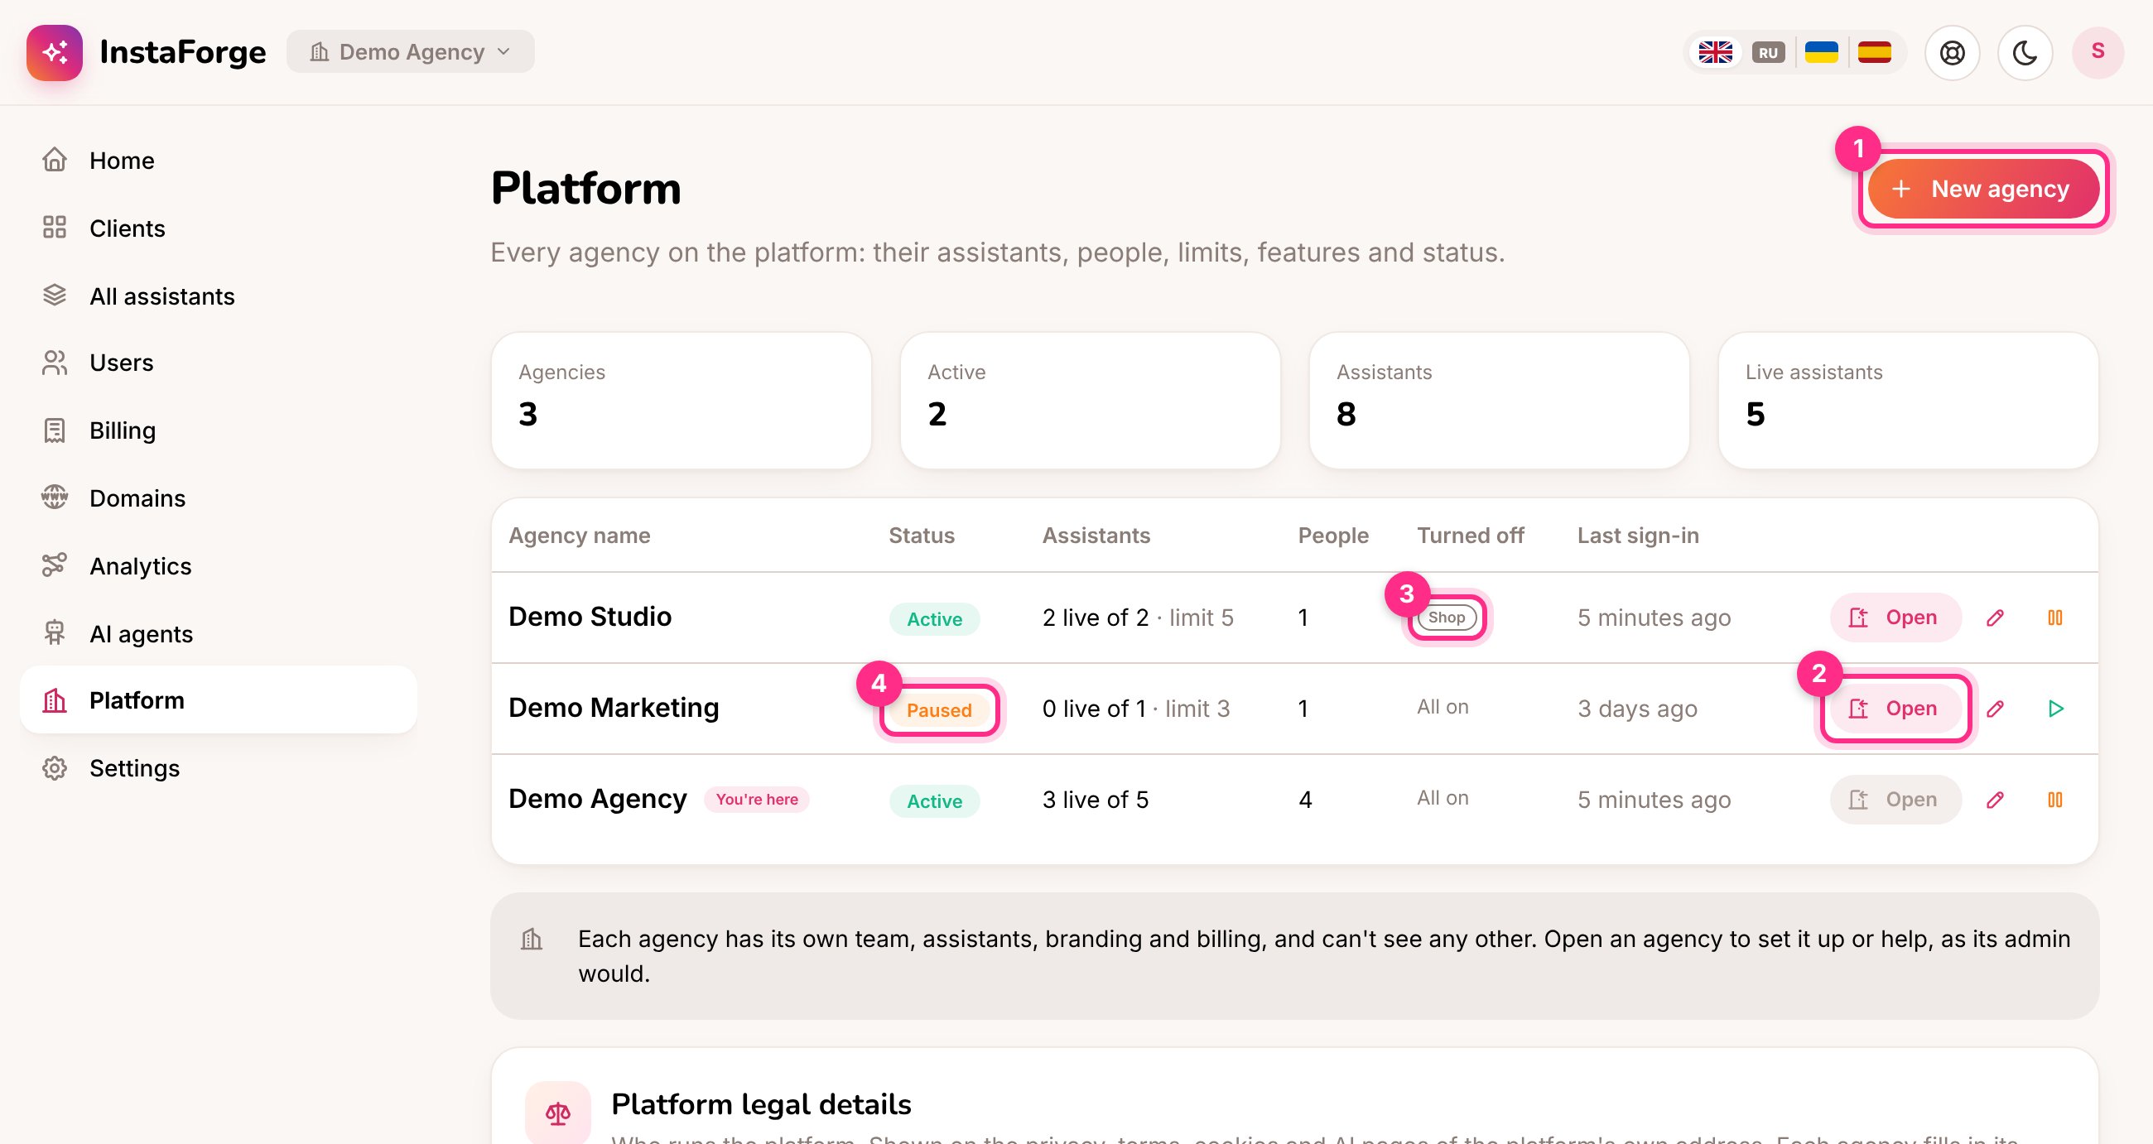
Task: Open the user avatar S menu
Action: coord(2097,53)
